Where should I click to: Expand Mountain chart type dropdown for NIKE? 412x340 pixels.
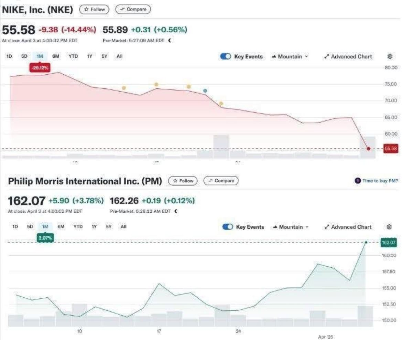coord(290,57)
